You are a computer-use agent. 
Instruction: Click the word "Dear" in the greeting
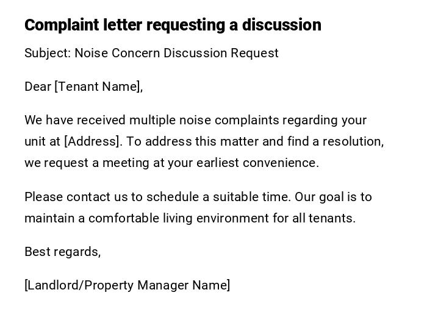(x=38, y=87)
